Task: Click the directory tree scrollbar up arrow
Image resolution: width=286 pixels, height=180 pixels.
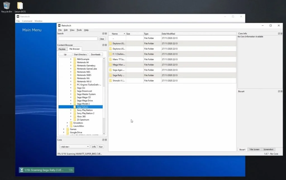Action: click(104, 59)
